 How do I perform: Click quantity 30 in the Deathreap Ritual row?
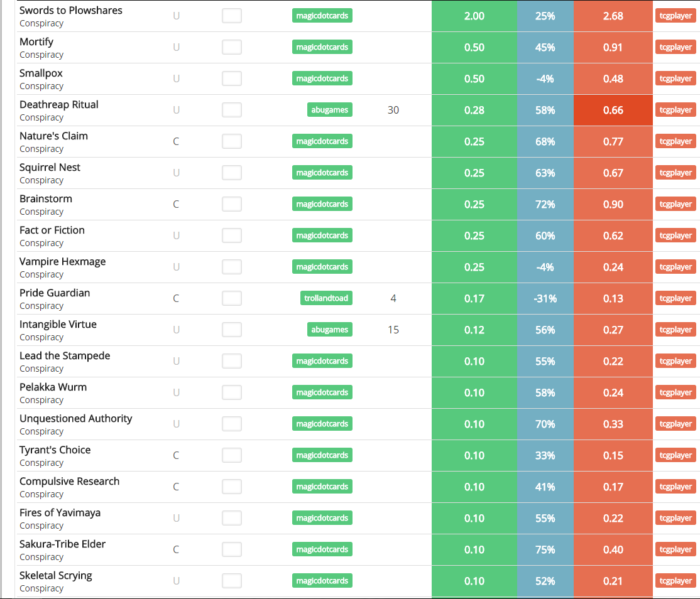tap(393, 110)
